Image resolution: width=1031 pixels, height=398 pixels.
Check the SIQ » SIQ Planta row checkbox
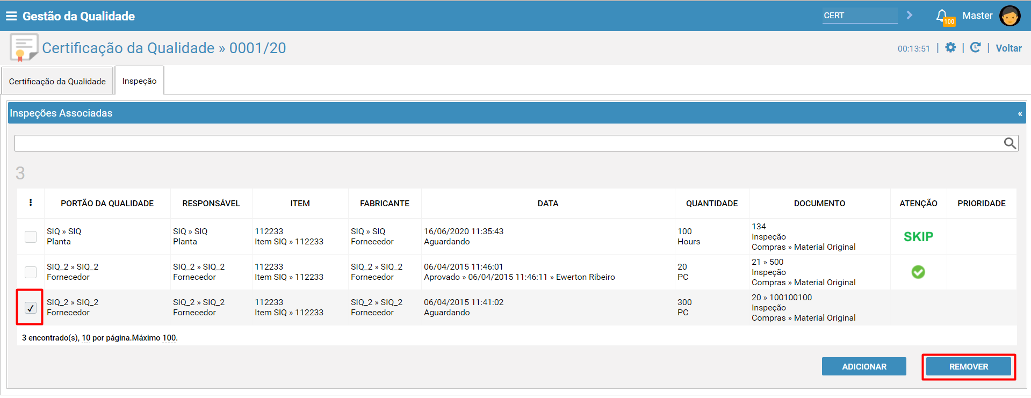point(31,237)
